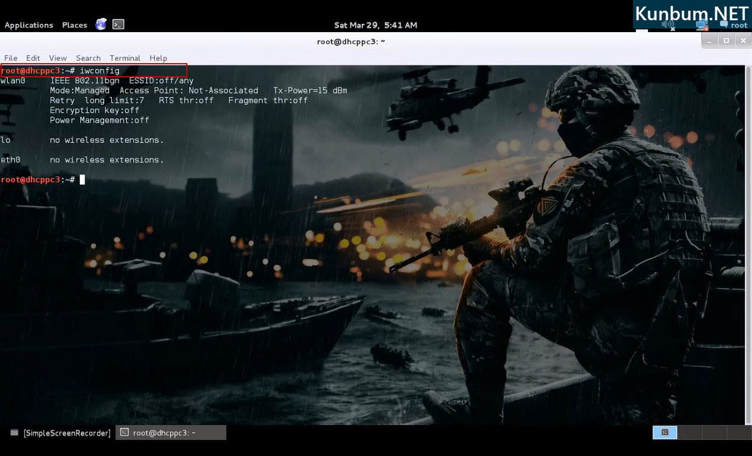Switch to the SimpleScreenRecorder taskbar entry
Image resolution: width=752 pixels, height=456 pixels.
tap(61, 433)
